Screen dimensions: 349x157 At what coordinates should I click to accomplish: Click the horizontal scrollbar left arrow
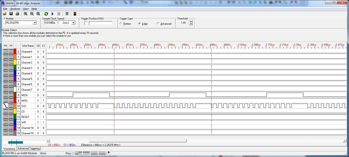[x=48, y=141]
